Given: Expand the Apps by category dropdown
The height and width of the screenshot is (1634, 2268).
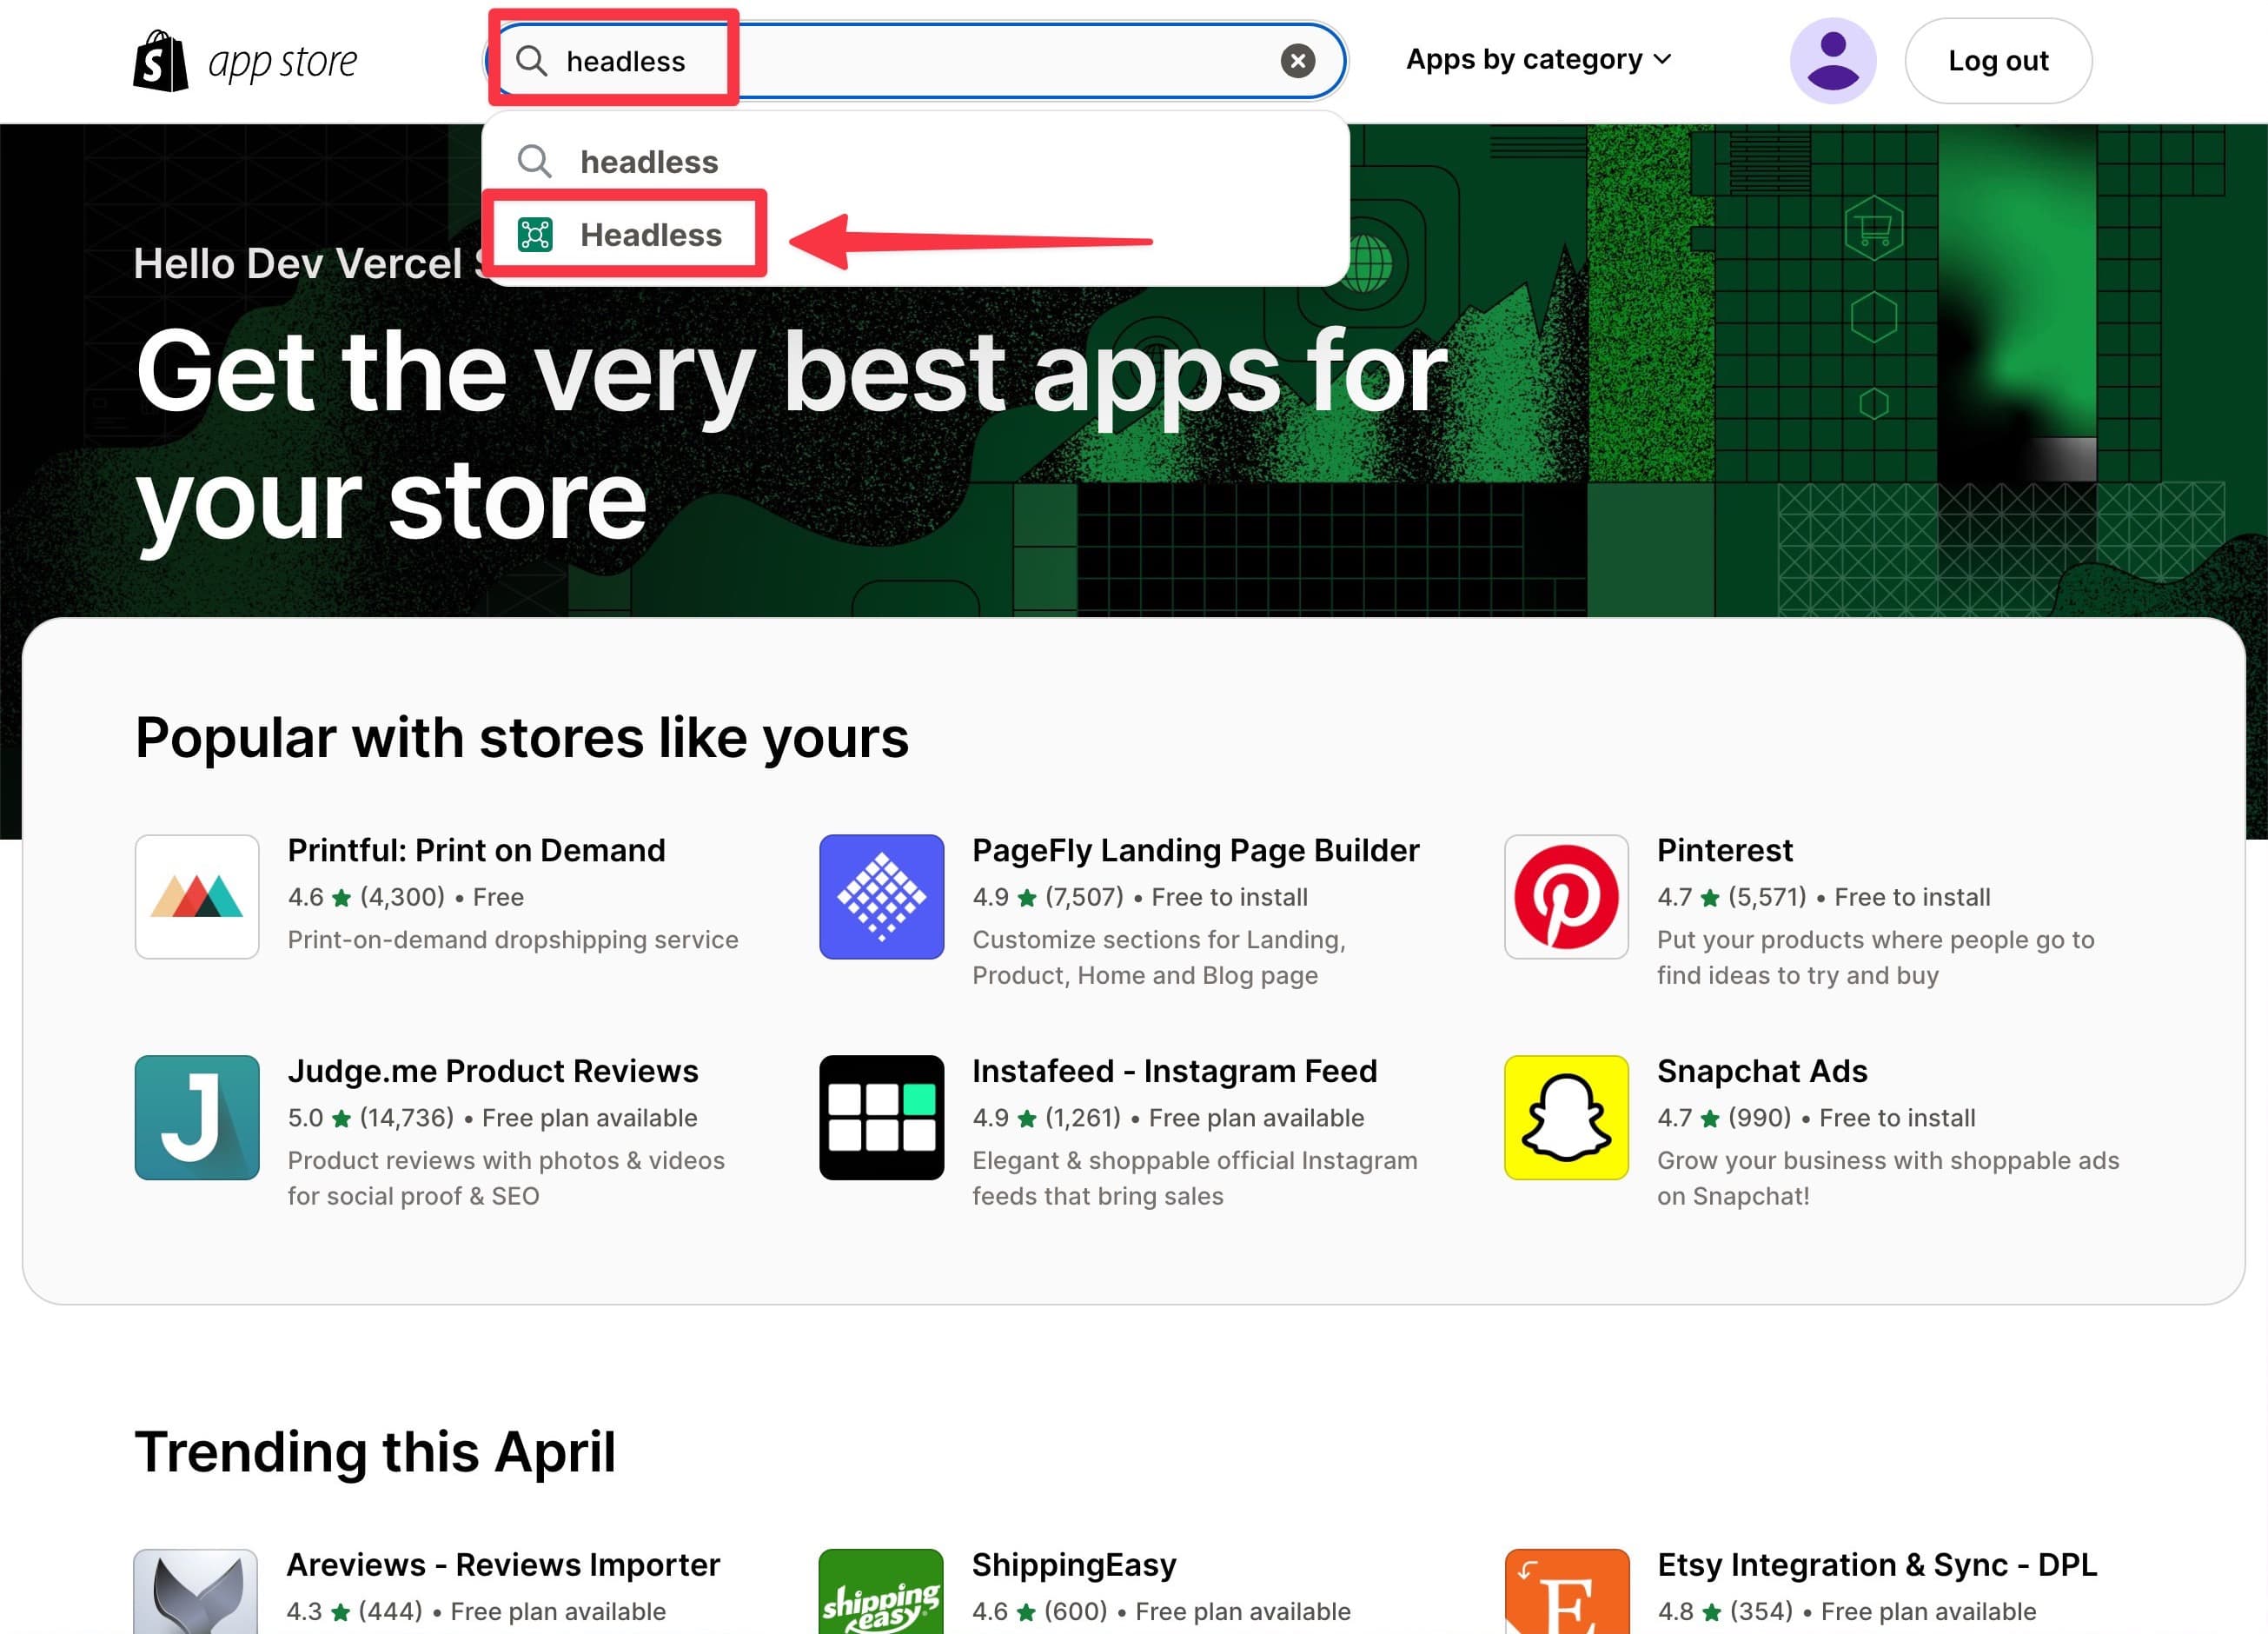Looking at the screenshot, I should click(x=1538, y=59).
